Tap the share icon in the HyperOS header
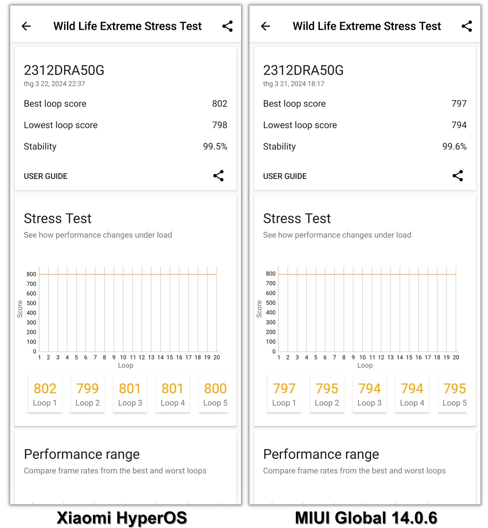The height and width of the screenshot is (528, 488). (x=227, y=26)
